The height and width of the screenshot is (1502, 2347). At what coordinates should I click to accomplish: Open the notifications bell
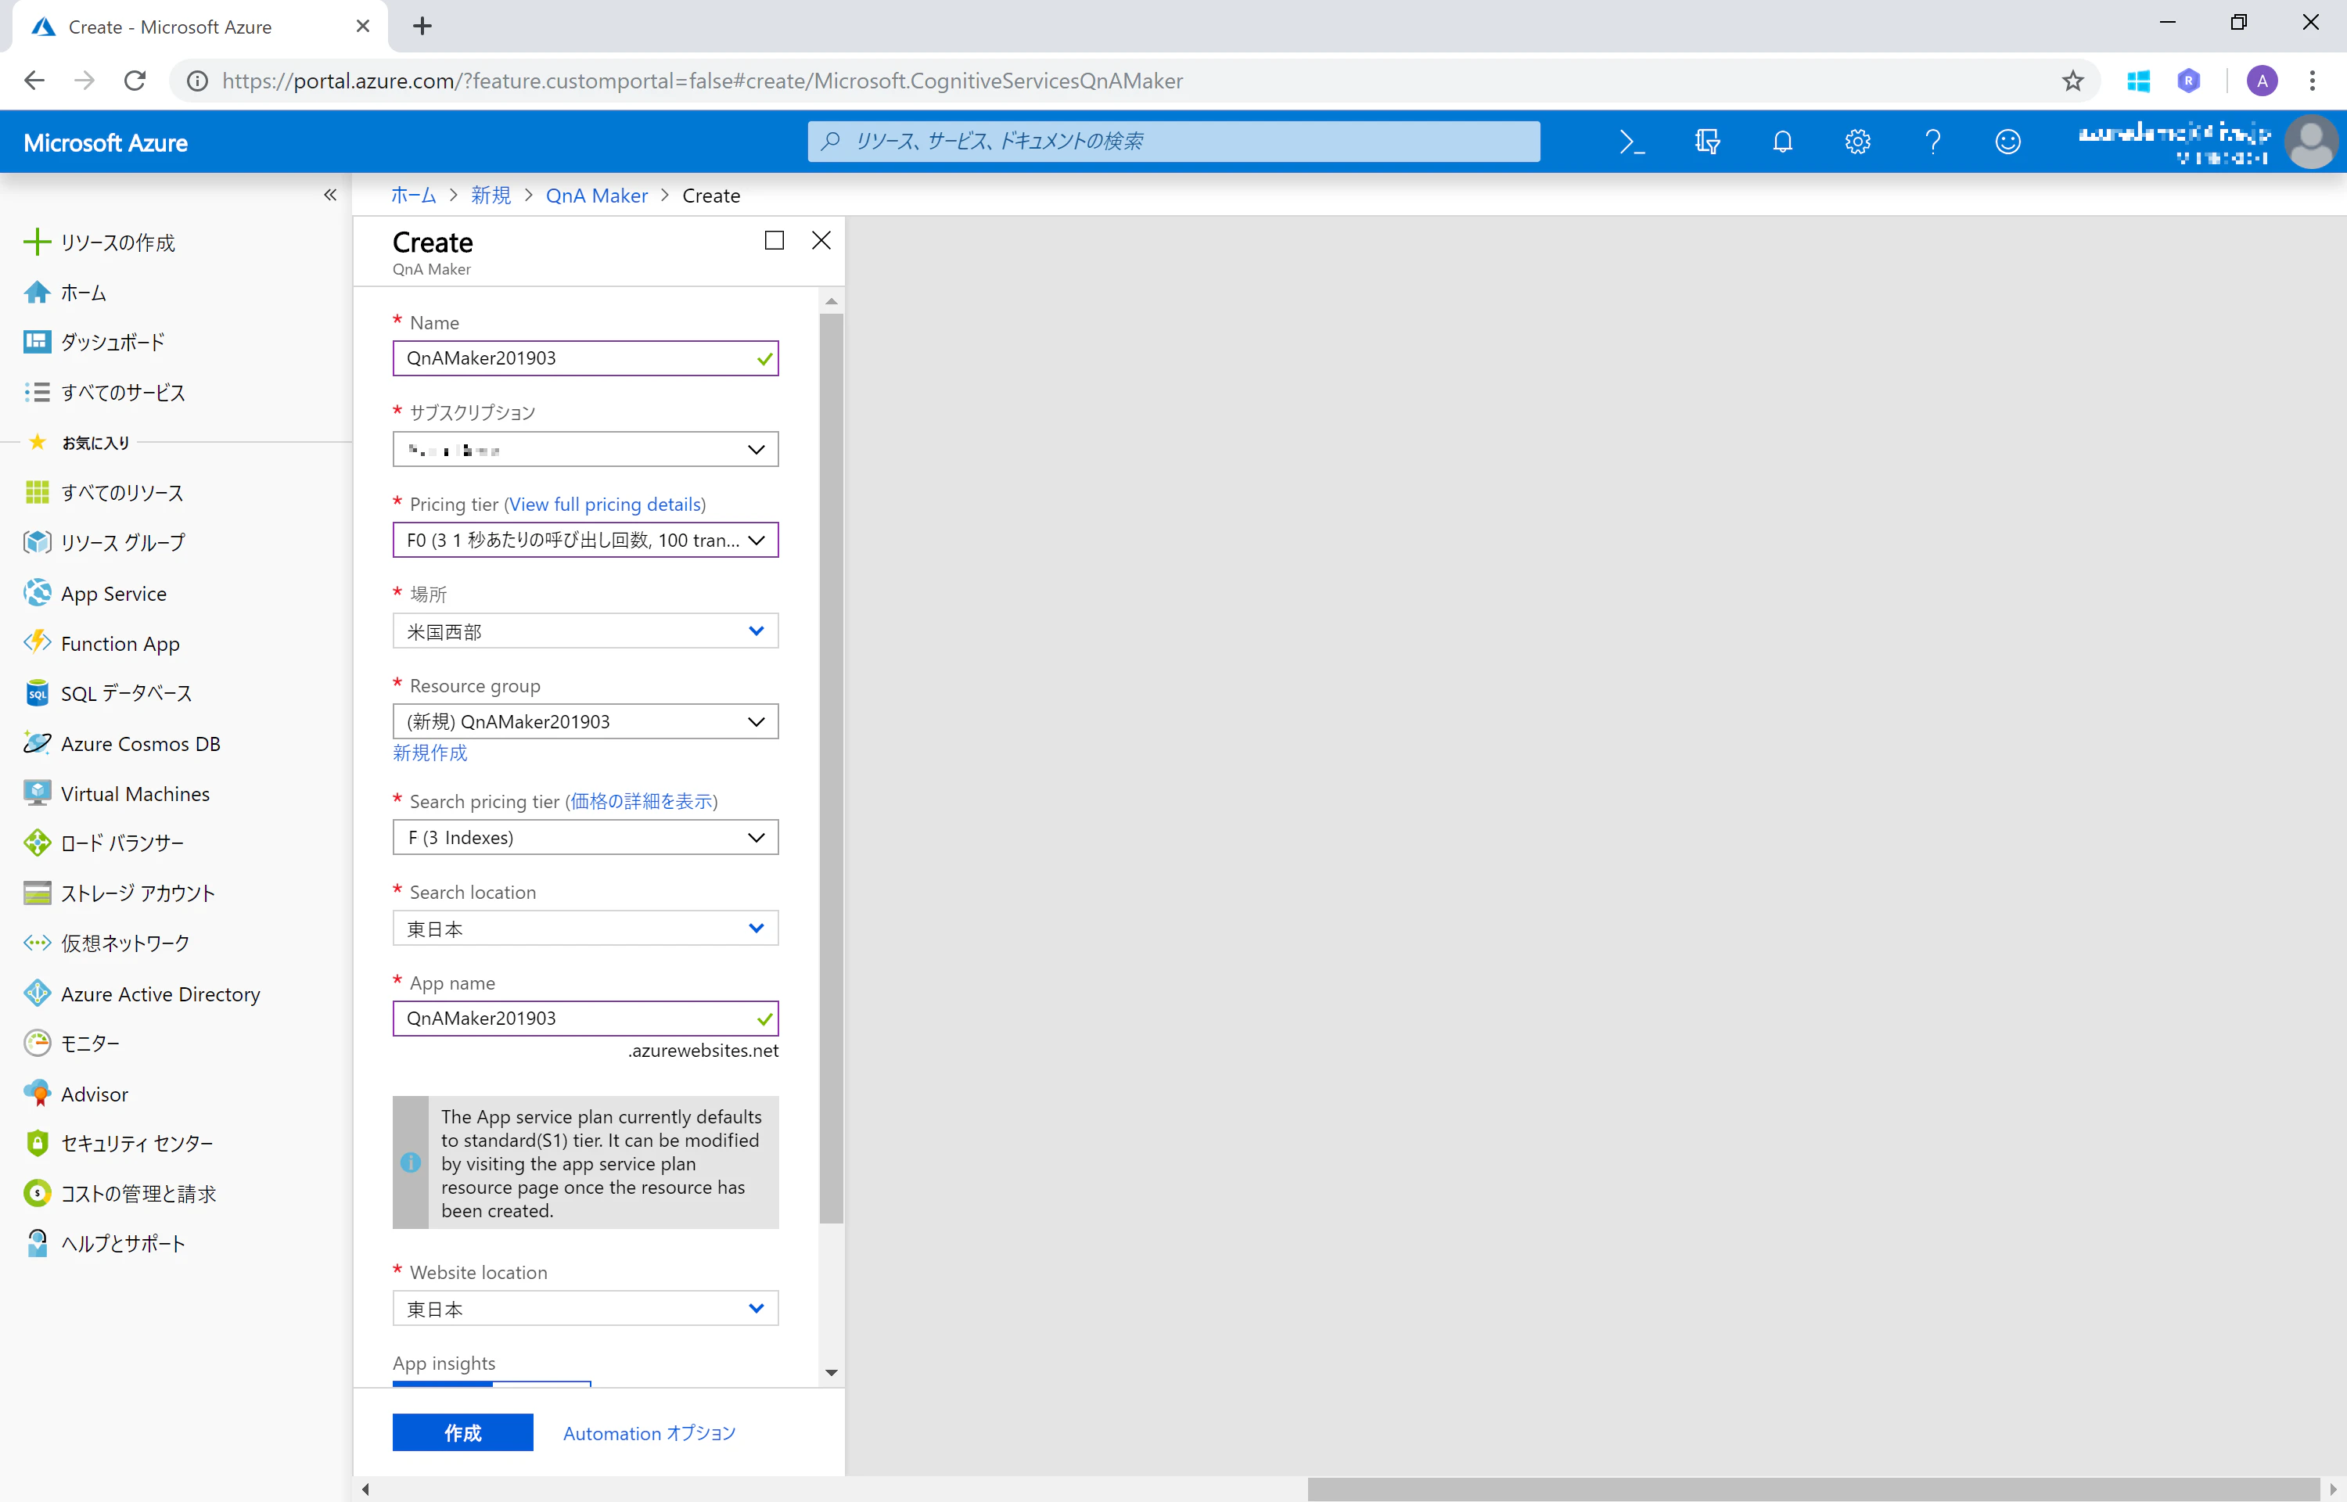pyautogui.click(x=1782, y=142)
